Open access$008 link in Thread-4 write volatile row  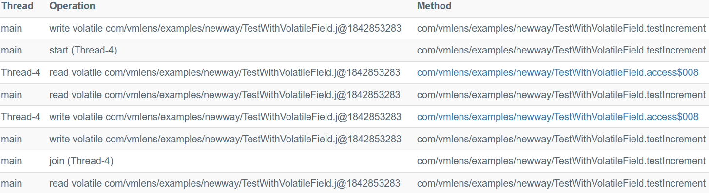point(557,117)
